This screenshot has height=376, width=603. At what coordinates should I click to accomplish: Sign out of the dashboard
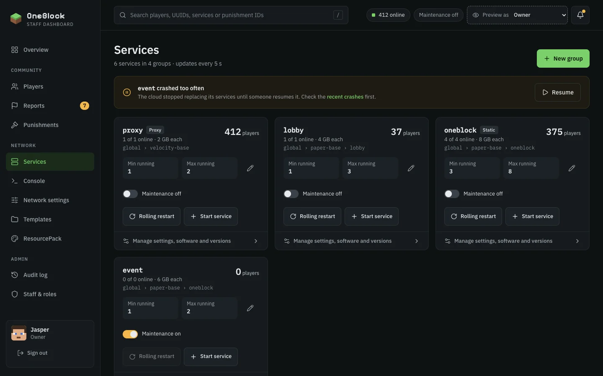(x=32, y=353)
